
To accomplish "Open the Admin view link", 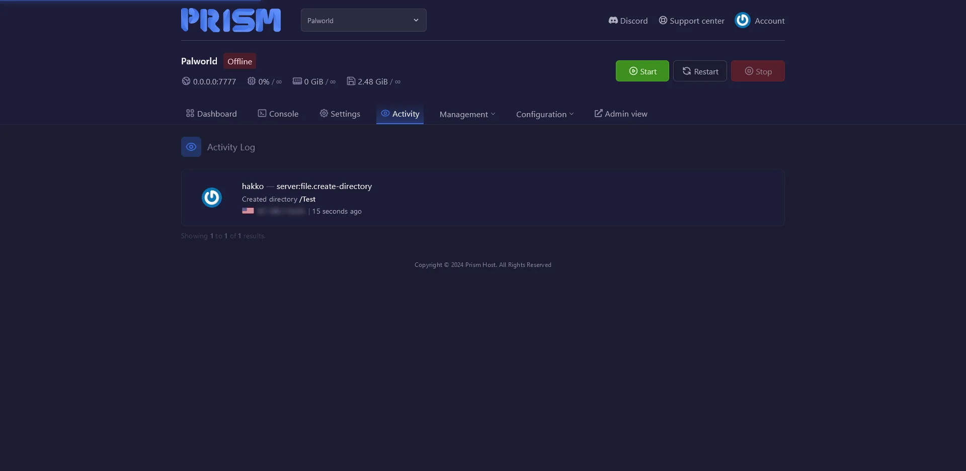I will 621,114.
